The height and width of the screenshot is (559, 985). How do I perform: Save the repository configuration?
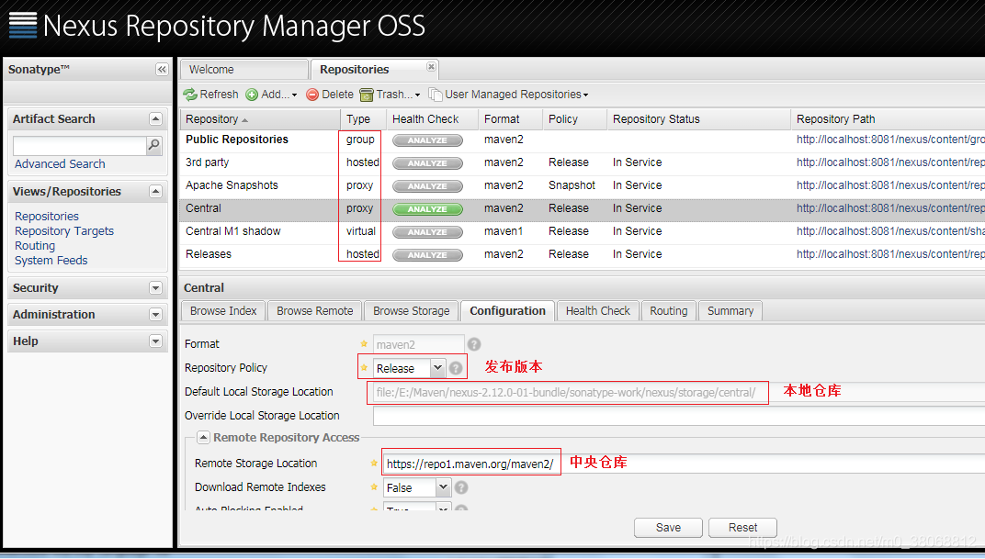668,528
